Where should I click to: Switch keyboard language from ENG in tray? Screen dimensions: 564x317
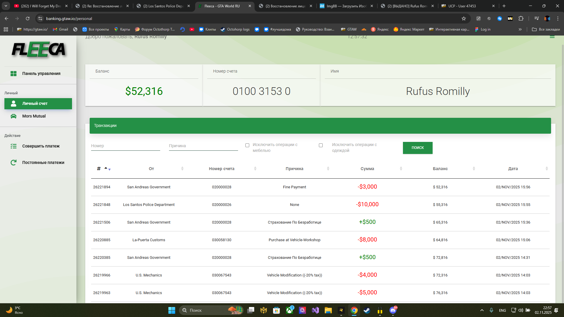click(x=503, y=310)
